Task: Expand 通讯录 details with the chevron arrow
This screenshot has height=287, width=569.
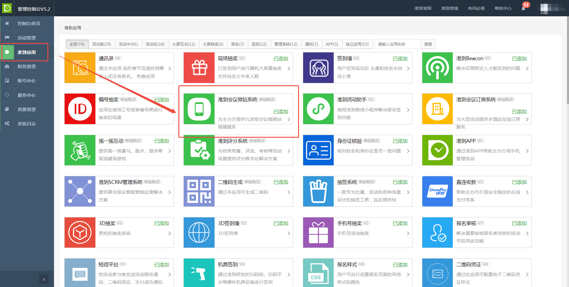Action: point(170,68)
